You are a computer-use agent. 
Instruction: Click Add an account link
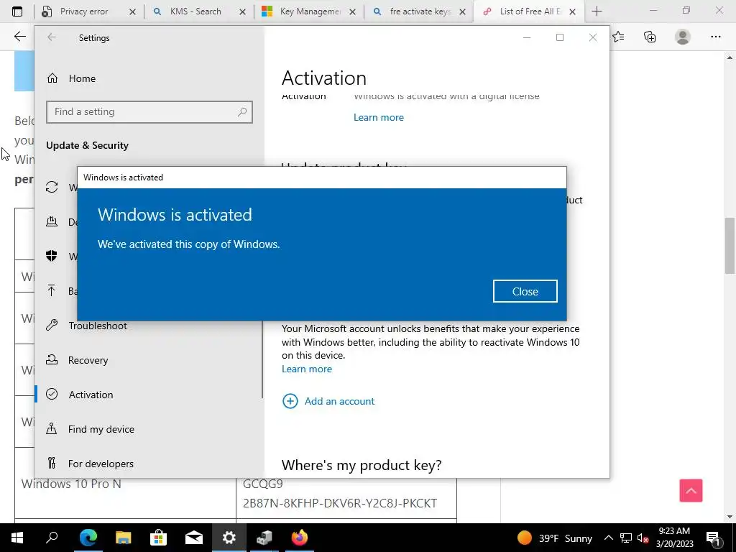pyautogui.click(x=339, y=401)
